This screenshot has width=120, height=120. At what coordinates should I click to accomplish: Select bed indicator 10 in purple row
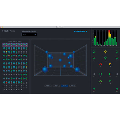[x=26, y=44]
